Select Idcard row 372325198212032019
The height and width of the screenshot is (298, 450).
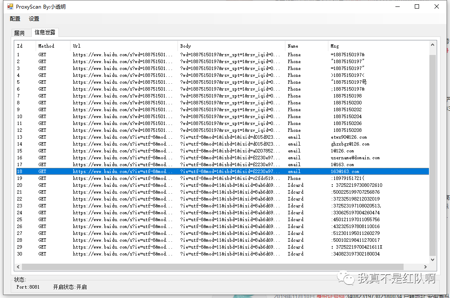coord(222,199)
